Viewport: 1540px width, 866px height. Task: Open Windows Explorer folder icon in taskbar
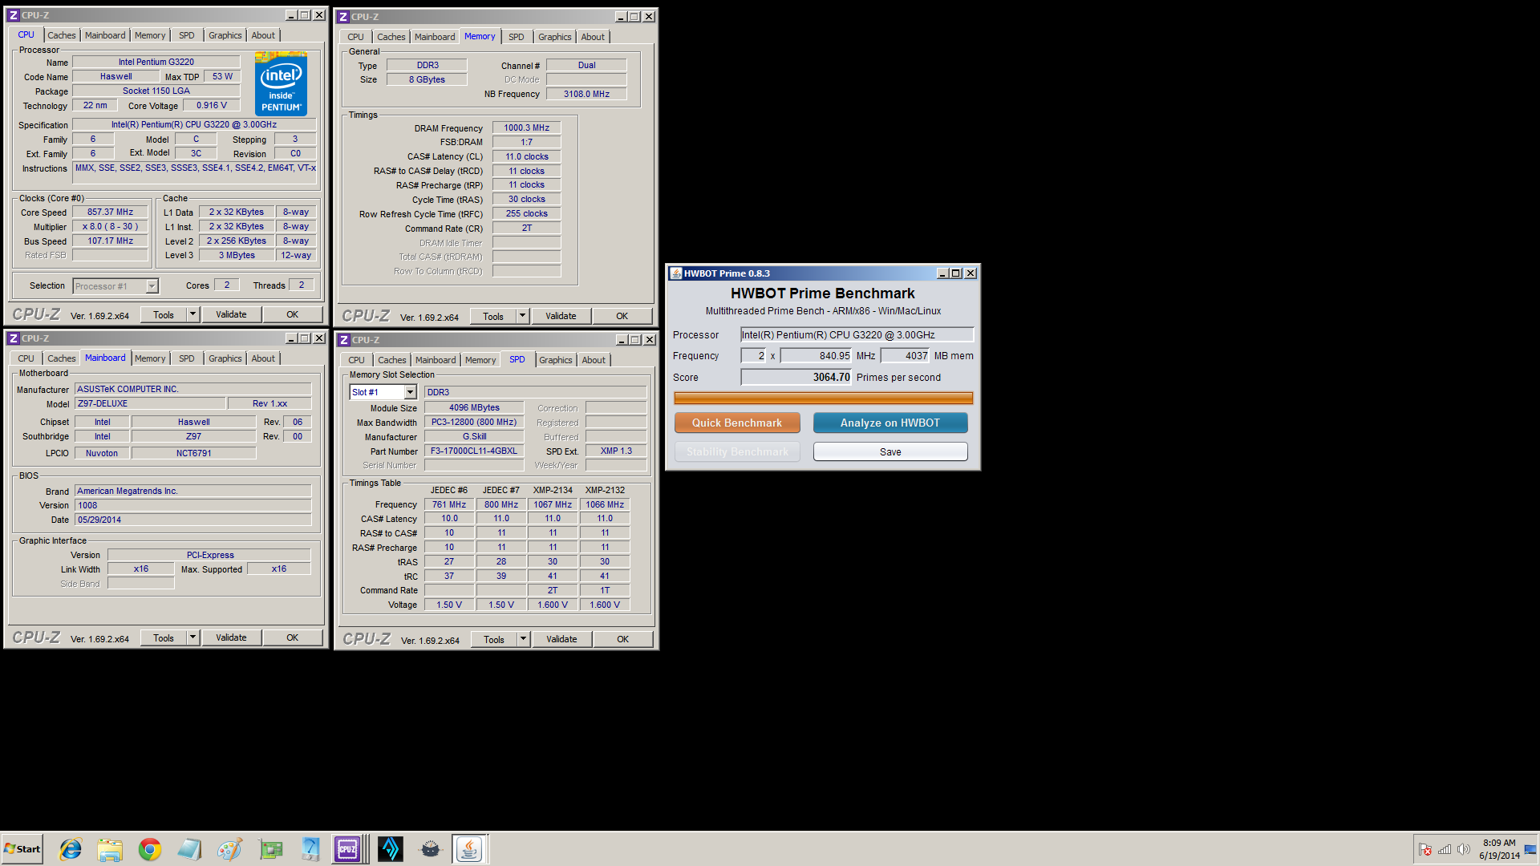pyautogui.click(x=110, y=848)
